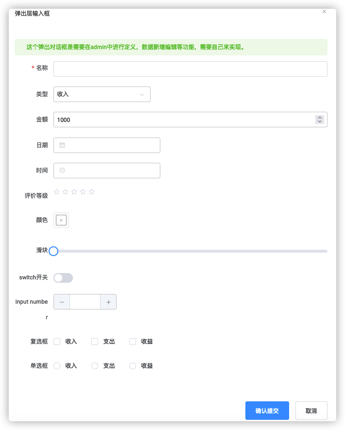Open the 颜色 color picker swatch
Viewport: 345px width, 430px height.
61,220
